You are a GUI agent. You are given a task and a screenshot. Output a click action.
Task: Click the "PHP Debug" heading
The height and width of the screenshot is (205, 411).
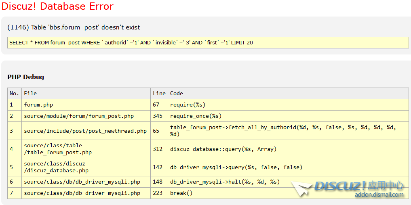pyautogui.click(x=26, y=77)
